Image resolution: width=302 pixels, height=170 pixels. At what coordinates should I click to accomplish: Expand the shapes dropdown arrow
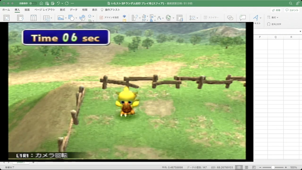tap(76, 18)
